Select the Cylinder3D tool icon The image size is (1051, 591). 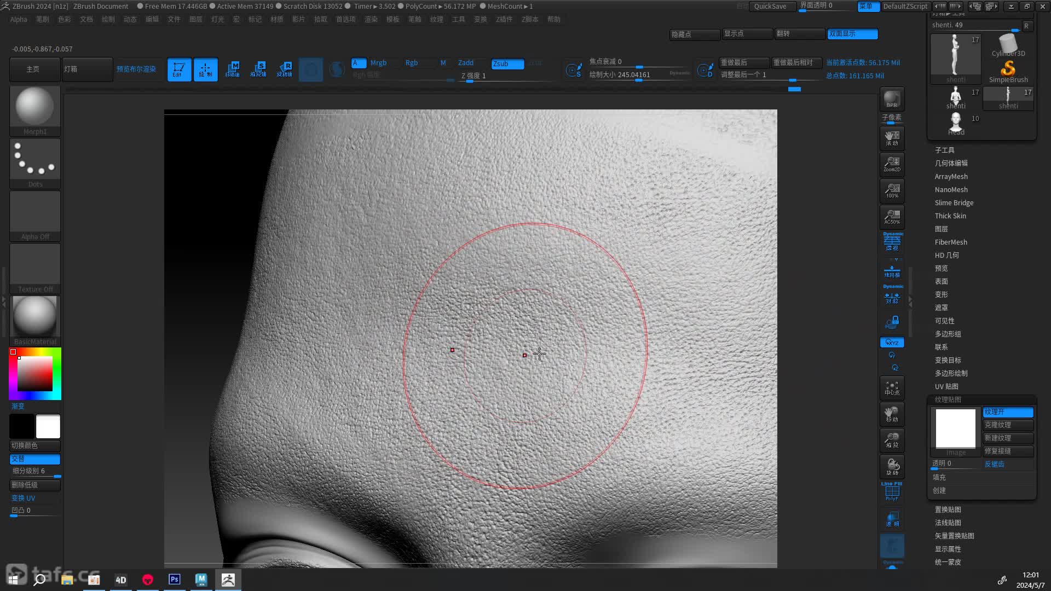1008,45
